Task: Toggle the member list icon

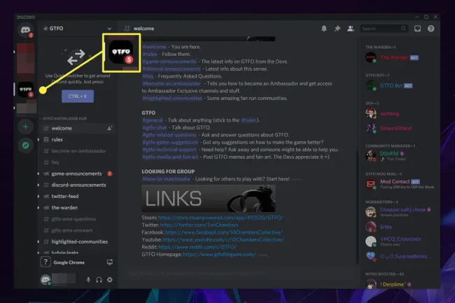Action: click(x=351, y=29)
